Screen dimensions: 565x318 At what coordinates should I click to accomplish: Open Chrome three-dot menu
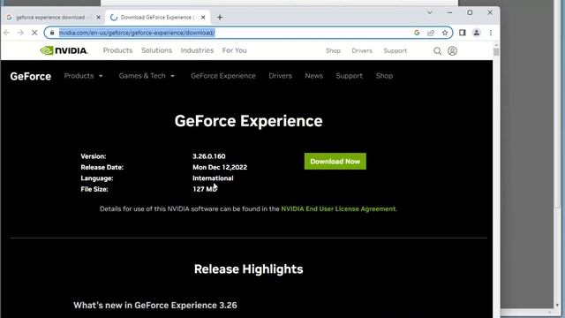click(x=491, y=33)
